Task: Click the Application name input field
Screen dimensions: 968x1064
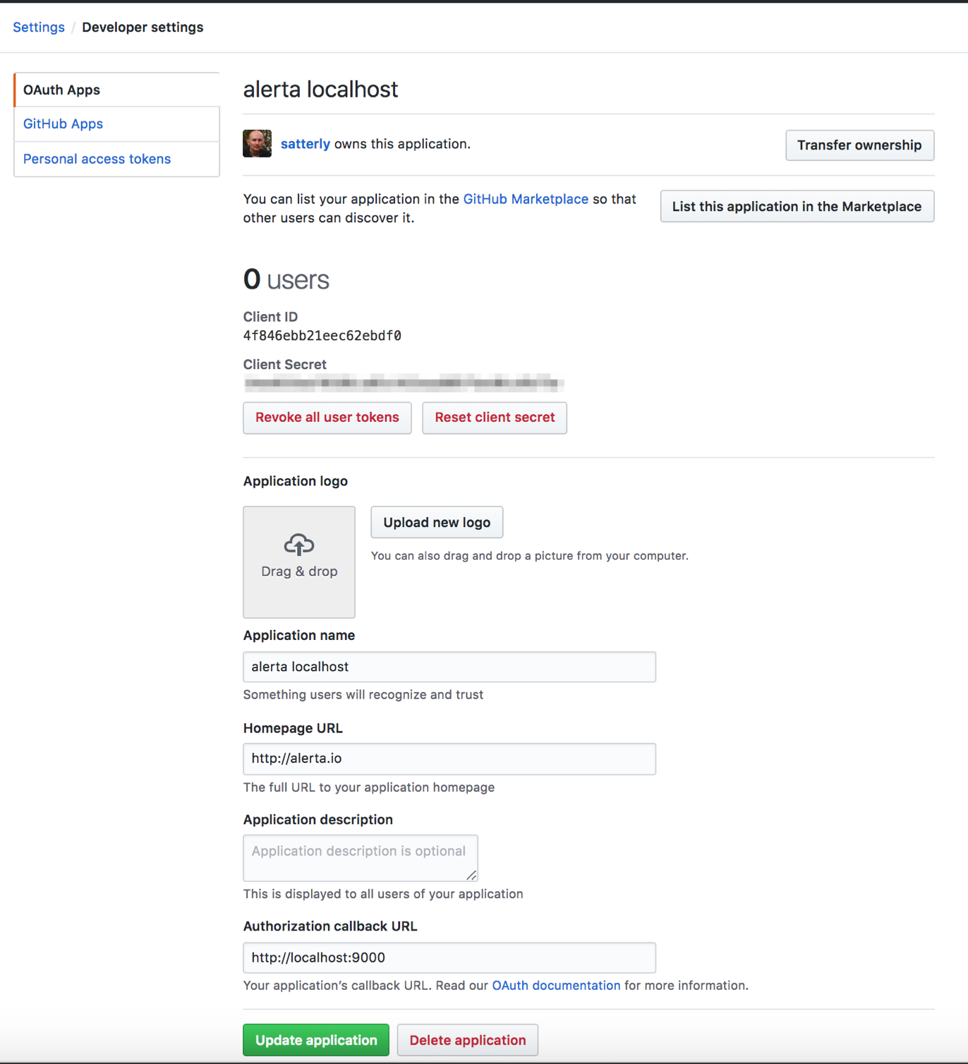Action: (449, 666)
